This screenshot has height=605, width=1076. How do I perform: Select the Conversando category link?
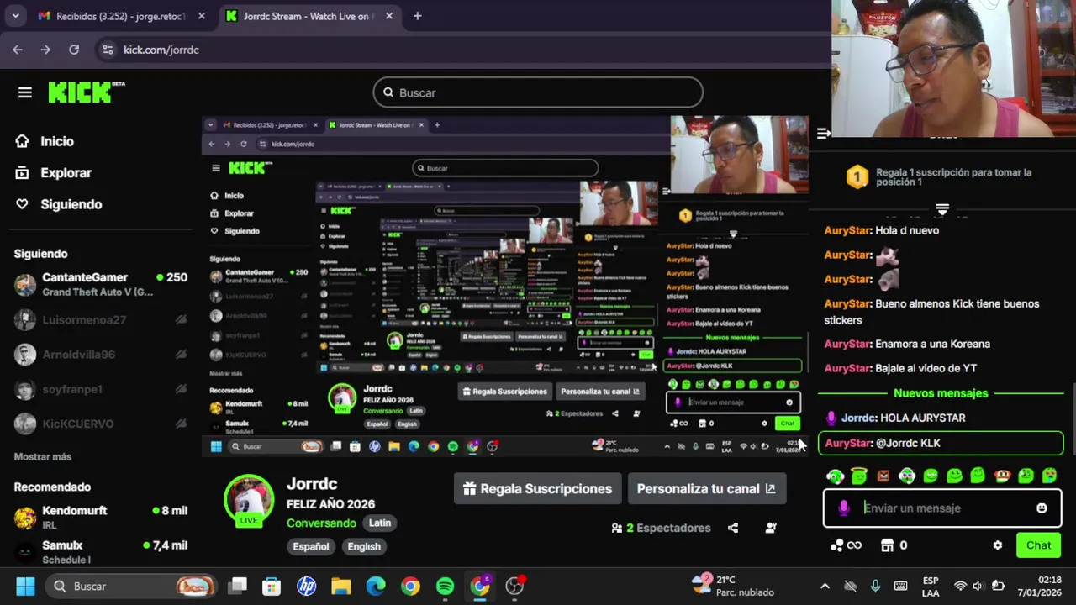click(321, 523)
